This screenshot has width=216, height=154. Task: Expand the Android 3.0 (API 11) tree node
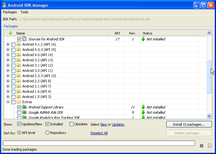coord(8,71)
